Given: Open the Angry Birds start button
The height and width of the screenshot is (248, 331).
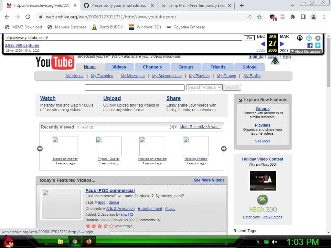Looking at the screenshot, I should 9,242.
